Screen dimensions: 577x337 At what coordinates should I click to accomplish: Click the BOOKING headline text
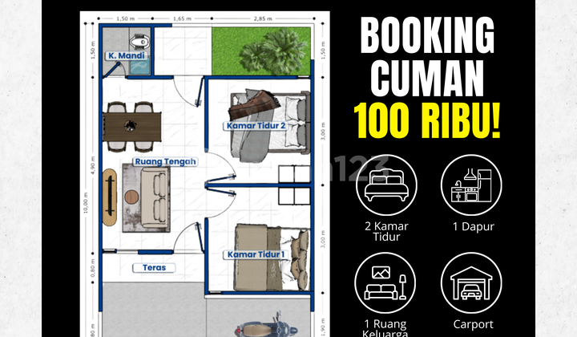coord(426,35)
